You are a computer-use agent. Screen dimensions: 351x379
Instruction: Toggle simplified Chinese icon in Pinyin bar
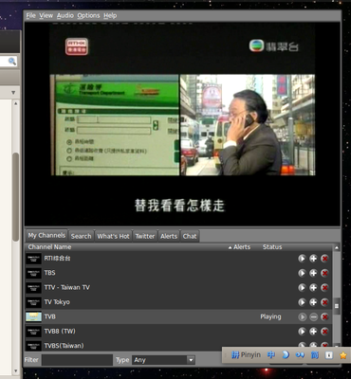314,355
